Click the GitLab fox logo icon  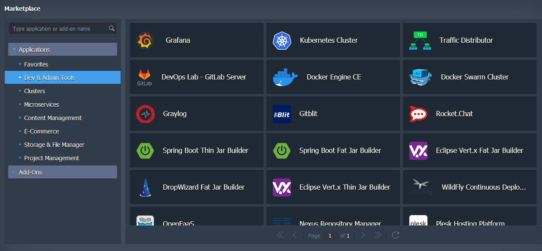144,77
